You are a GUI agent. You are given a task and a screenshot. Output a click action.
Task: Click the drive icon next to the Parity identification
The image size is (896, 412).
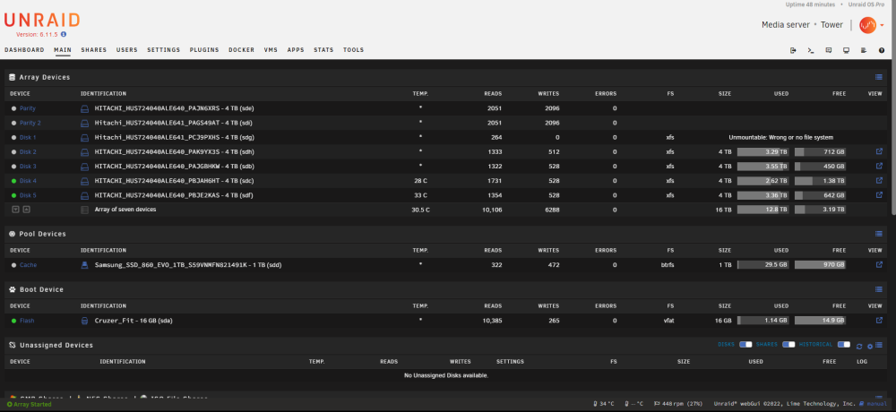(84, 108)
